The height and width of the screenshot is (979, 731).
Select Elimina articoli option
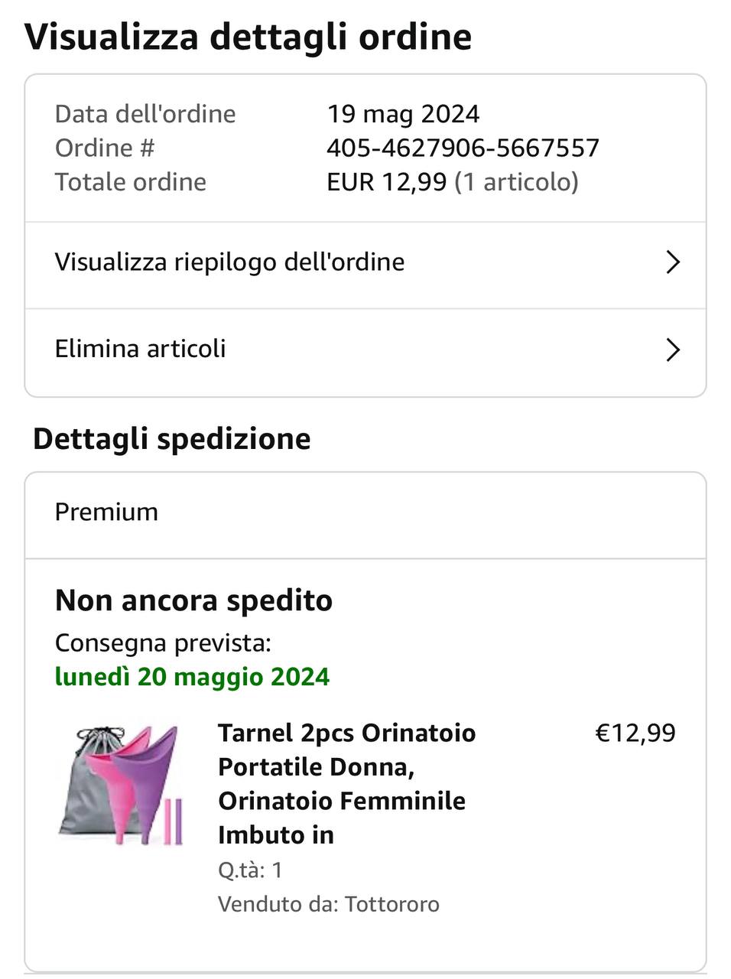141,350
